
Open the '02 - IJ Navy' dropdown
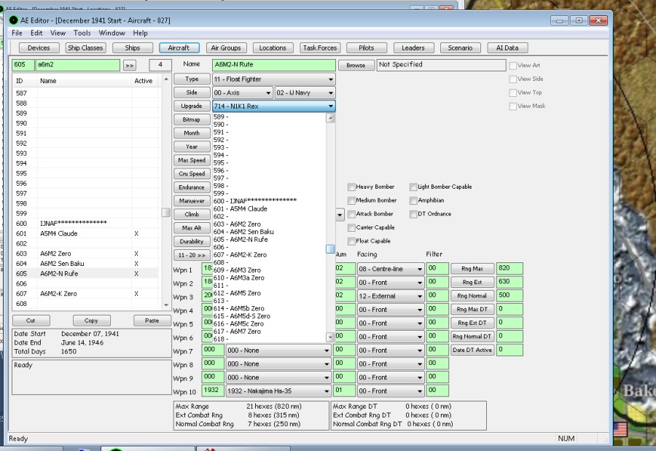coord(305,93)
